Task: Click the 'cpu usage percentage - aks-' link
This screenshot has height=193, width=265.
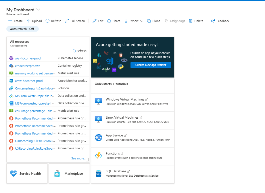Action: [x=35, y=111]
